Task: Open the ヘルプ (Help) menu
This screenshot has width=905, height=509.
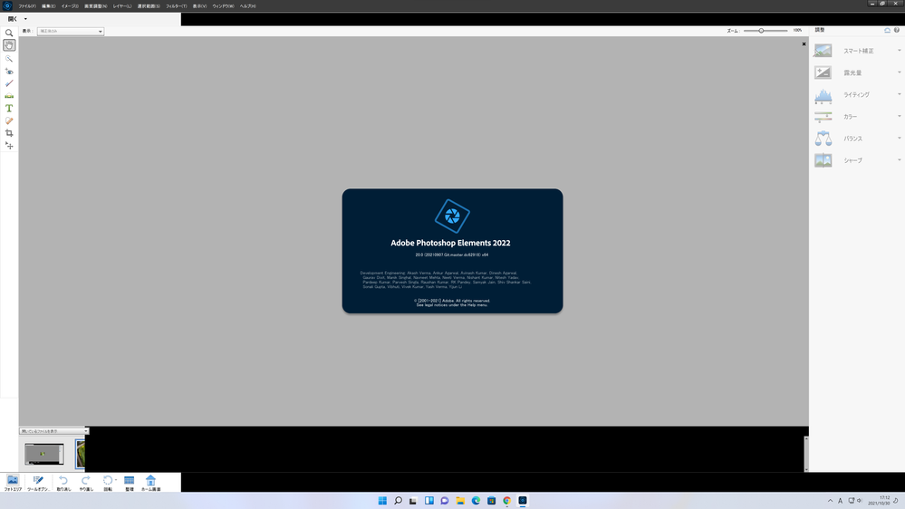Action: tap(247, 5)
